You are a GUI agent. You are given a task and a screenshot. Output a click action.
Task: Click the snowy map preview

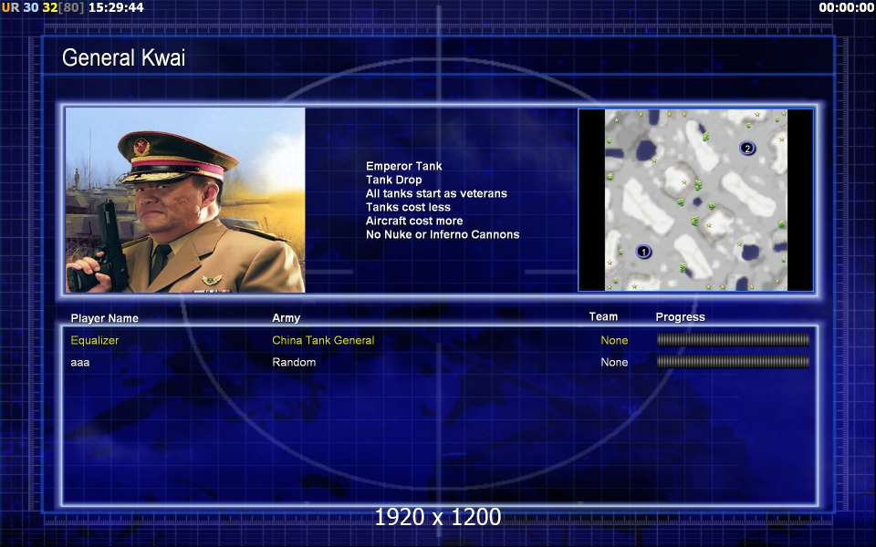(x=696, y=200)
